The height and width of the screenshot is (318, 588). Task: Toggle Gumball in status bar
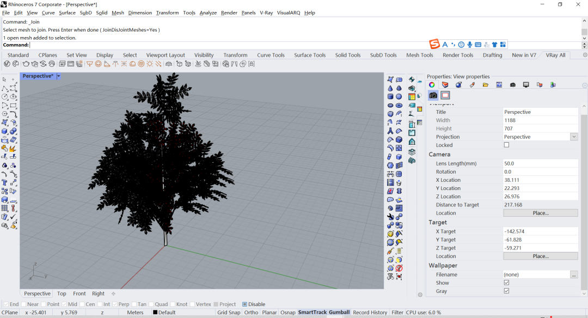coord(339,313)
